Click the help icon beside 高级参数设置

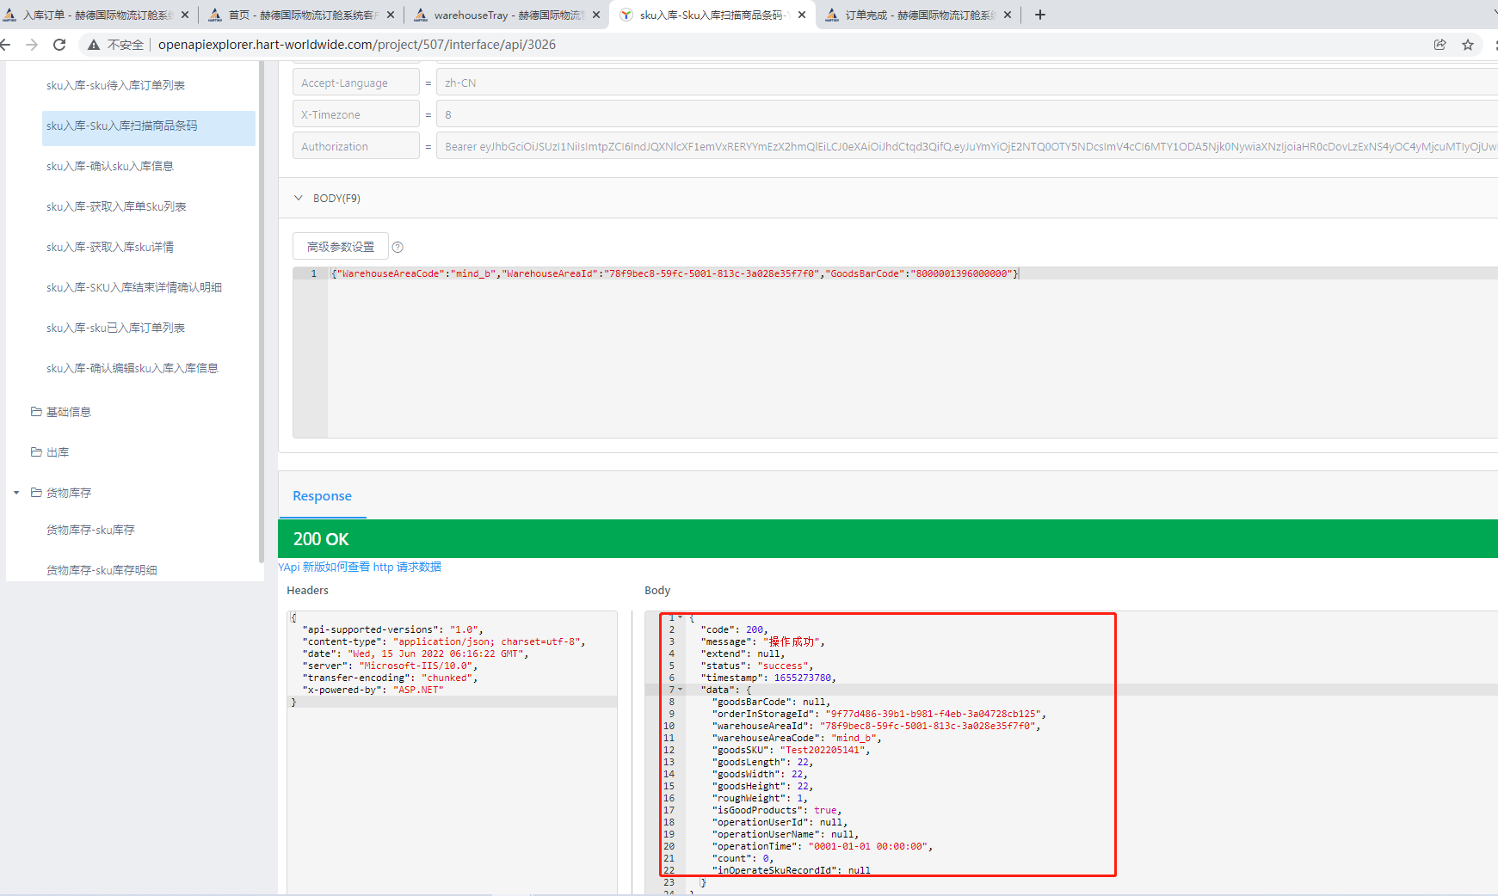click(x=398, y=248)
